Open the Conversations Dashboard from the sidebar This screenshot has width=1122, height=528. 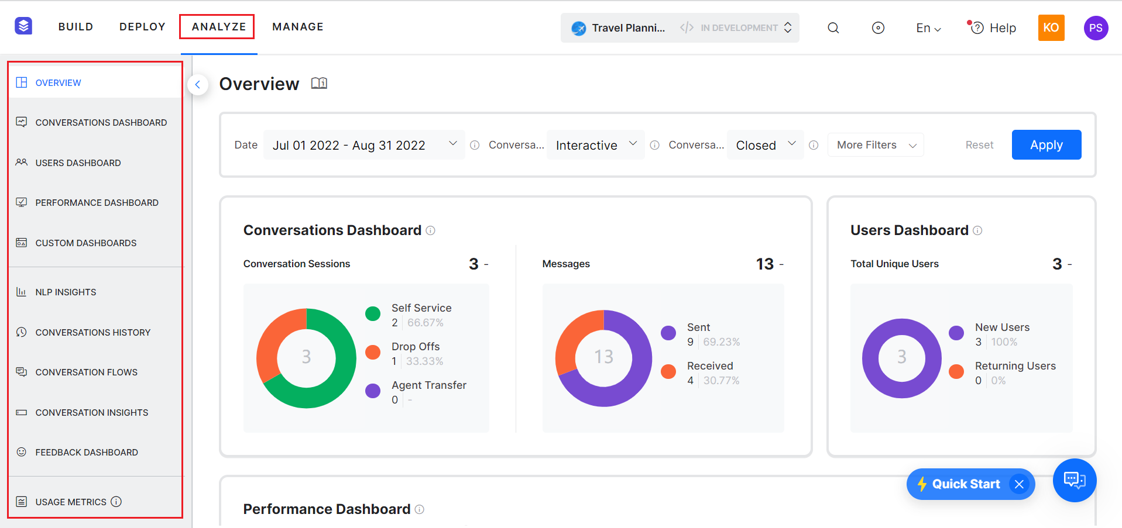coord(101,122)
